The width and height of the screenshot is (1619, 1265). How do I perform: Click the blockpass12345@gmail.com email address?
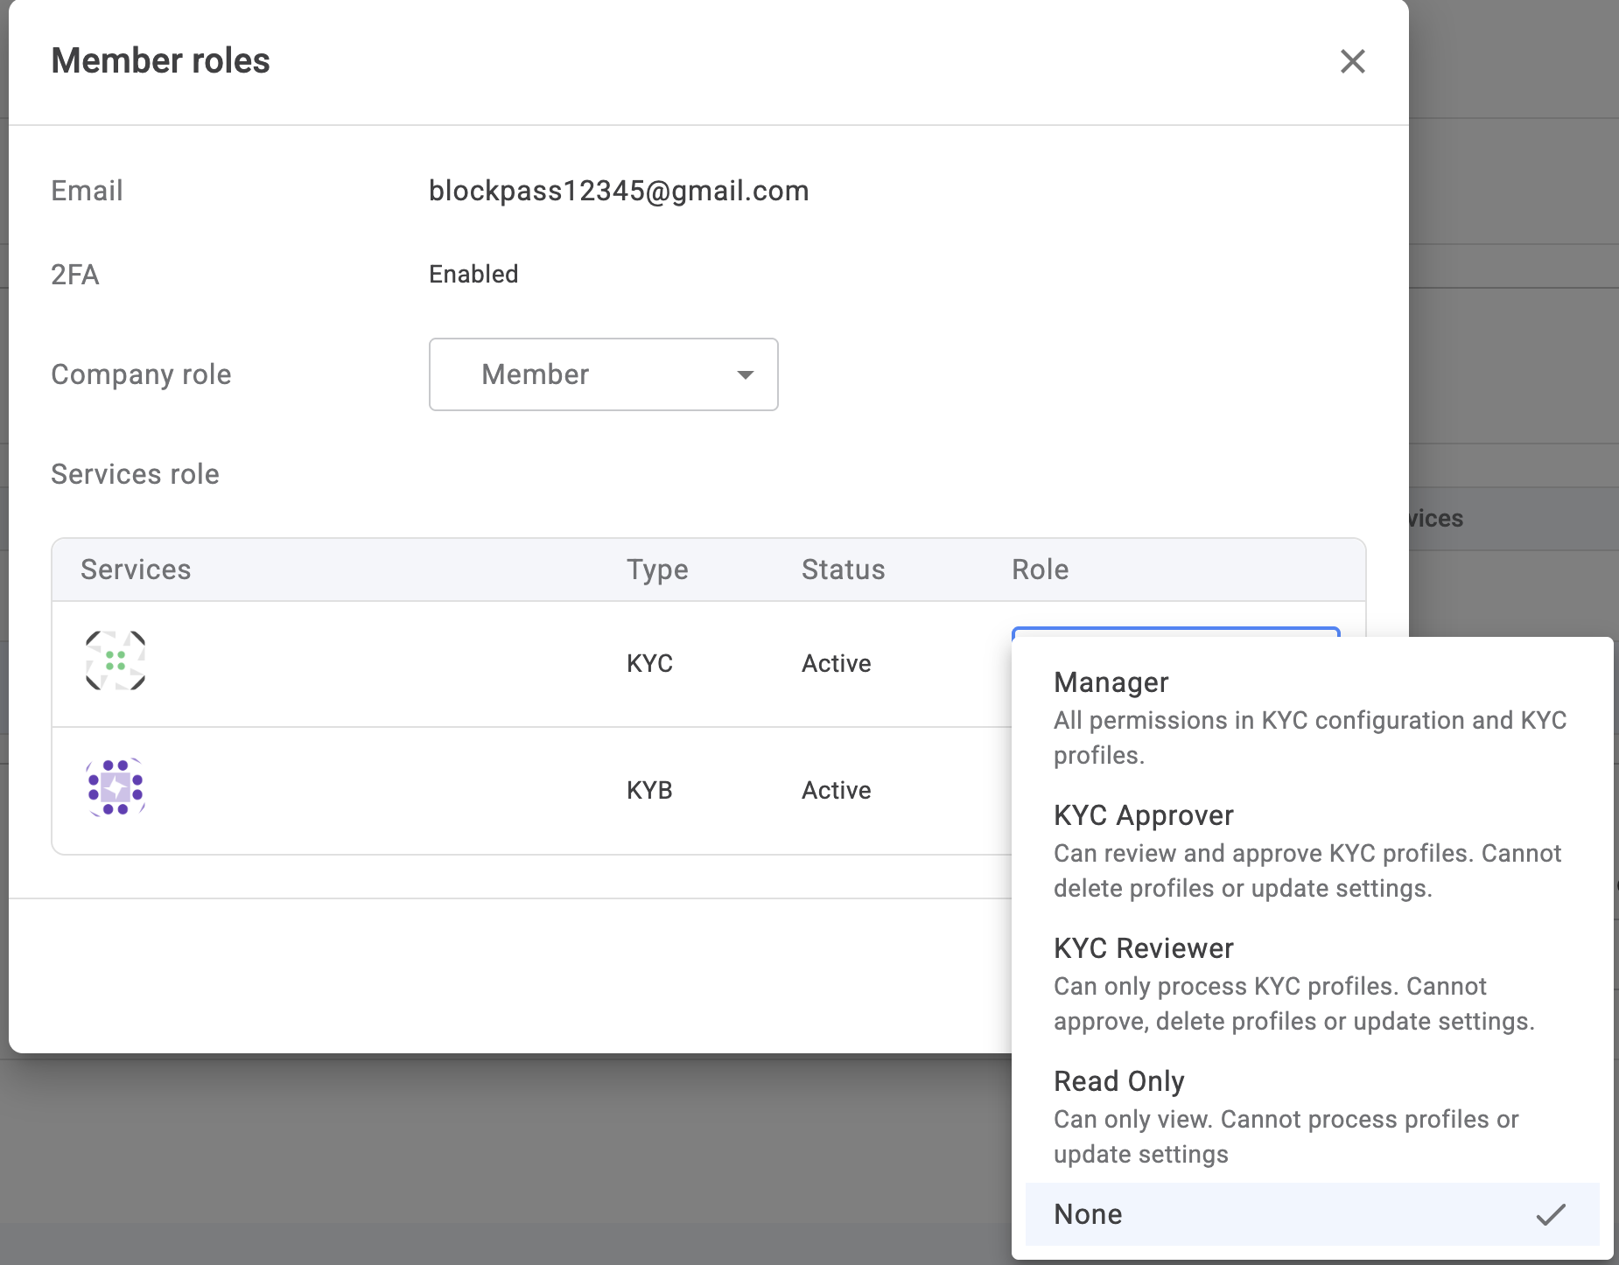(x=618, y=191)
